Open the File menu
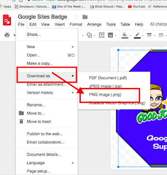Image resolution: width=167 pixels, height=175 pixels. tap(21, 24)
